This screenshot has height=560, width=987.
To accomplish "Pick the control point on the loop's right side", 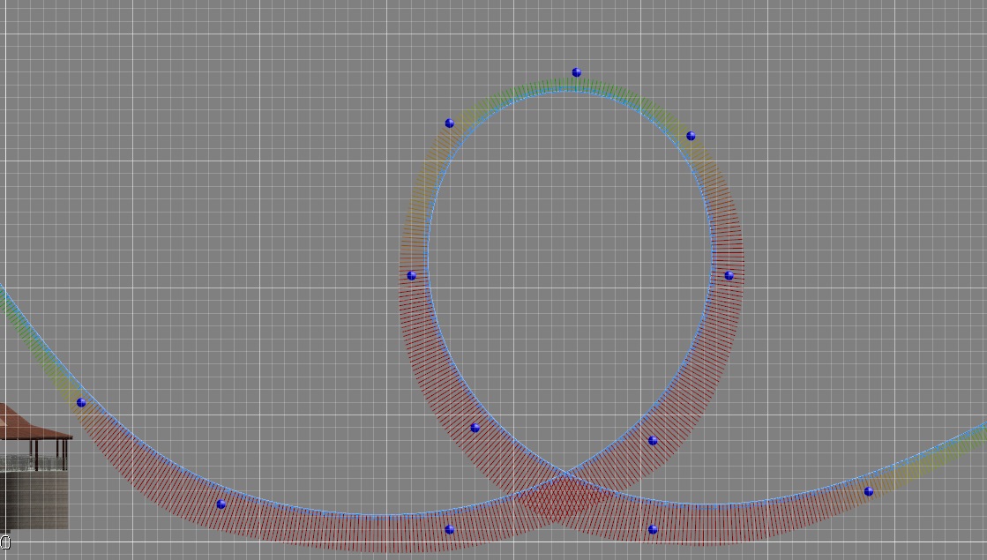I will tap(729, 276).
